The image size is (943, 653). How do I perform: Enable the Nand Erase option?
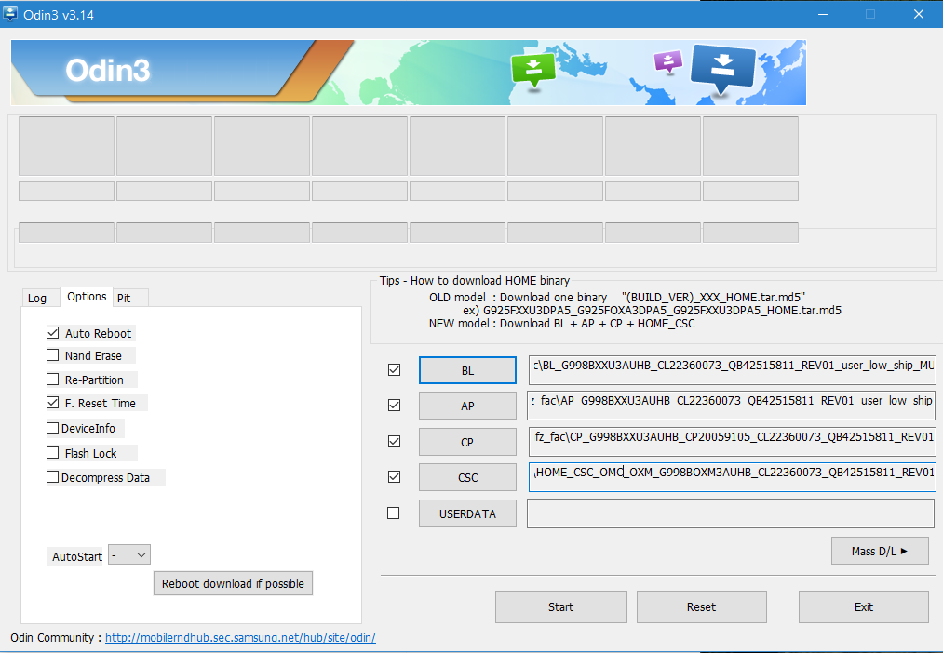pos(53,355)
